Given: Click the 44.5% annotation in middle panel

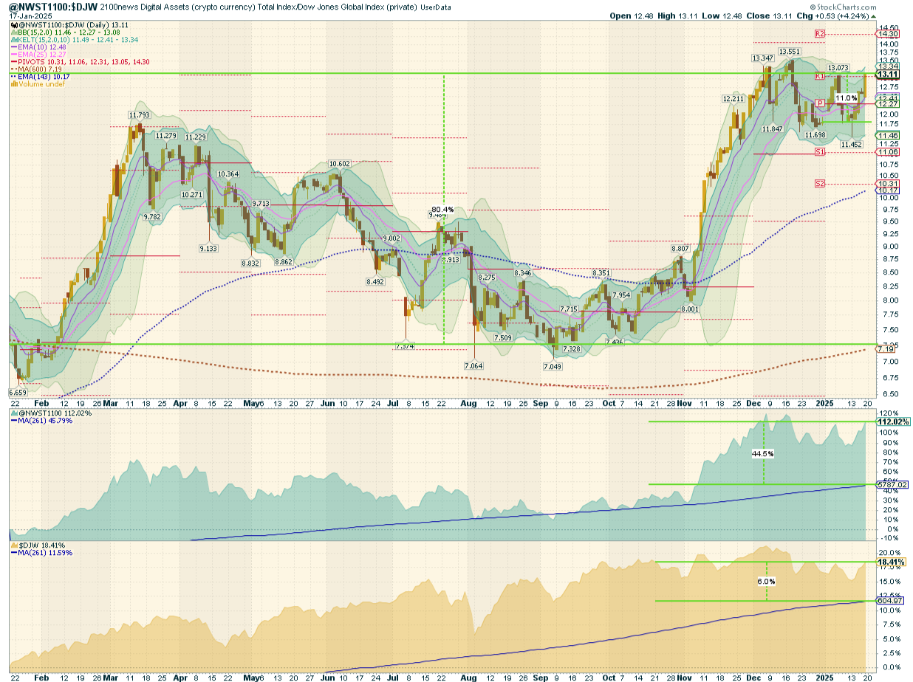Looking at the screenshot, I should point(763,454).
